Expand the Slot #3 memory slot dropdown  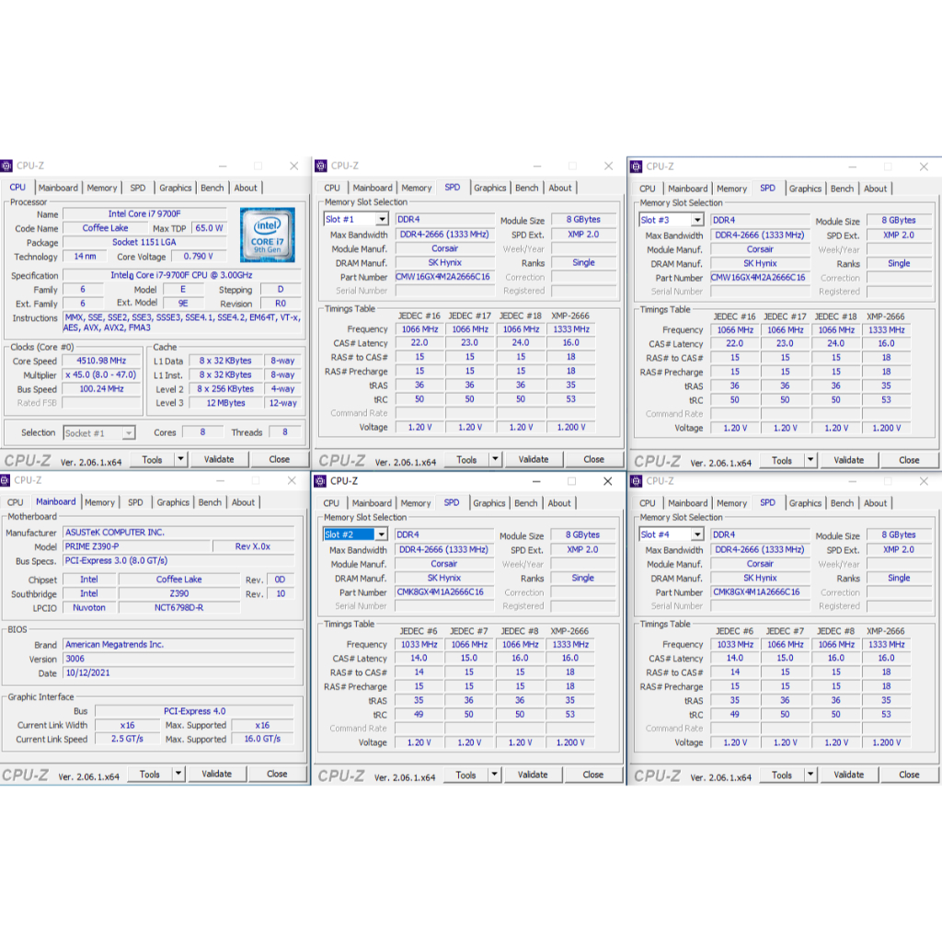click(x=696, y=221)
